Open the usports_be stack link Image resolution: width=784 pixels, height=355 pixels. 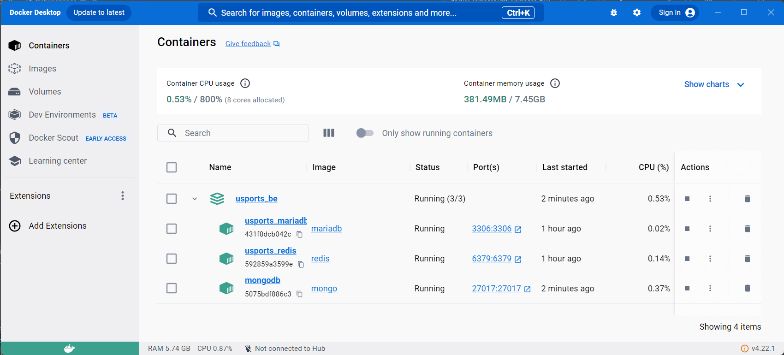pyautogui.click(x=256, y=199)
